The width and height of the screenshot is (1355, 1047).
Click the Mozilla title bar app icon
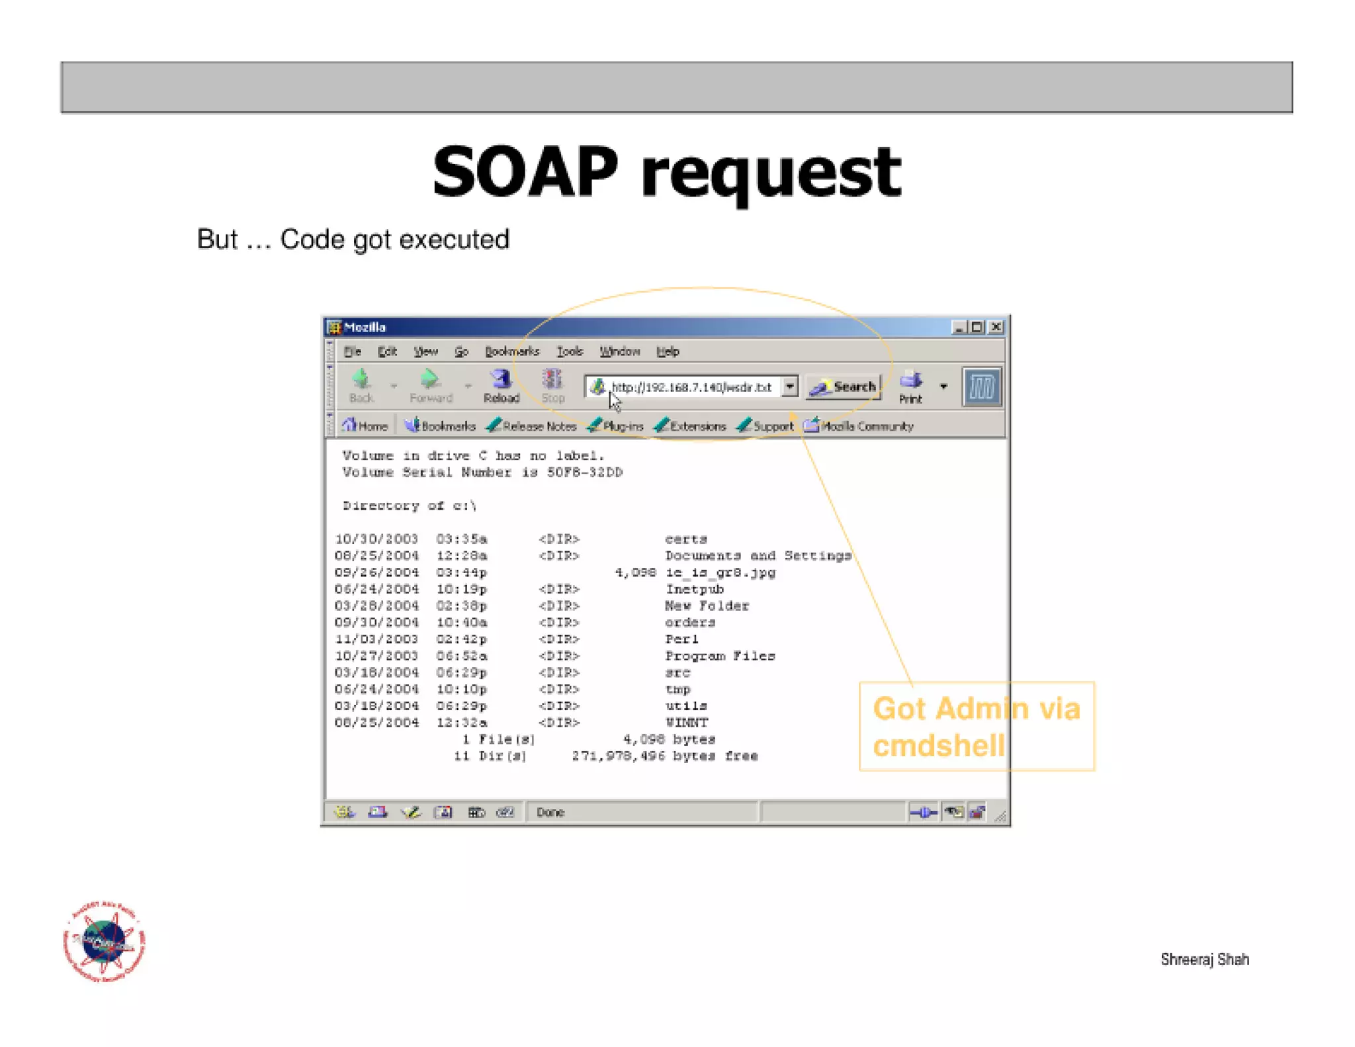pos(334,328)
